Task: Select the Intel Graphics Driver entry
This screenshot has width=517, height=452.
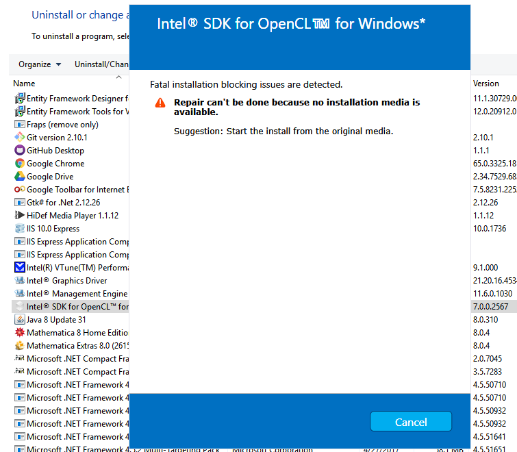Action: pyautogui.click(x=66, y=281)
